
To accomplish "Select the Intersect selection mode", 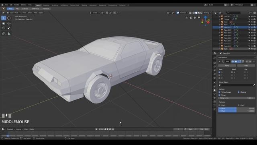I will tap(46, 9).
